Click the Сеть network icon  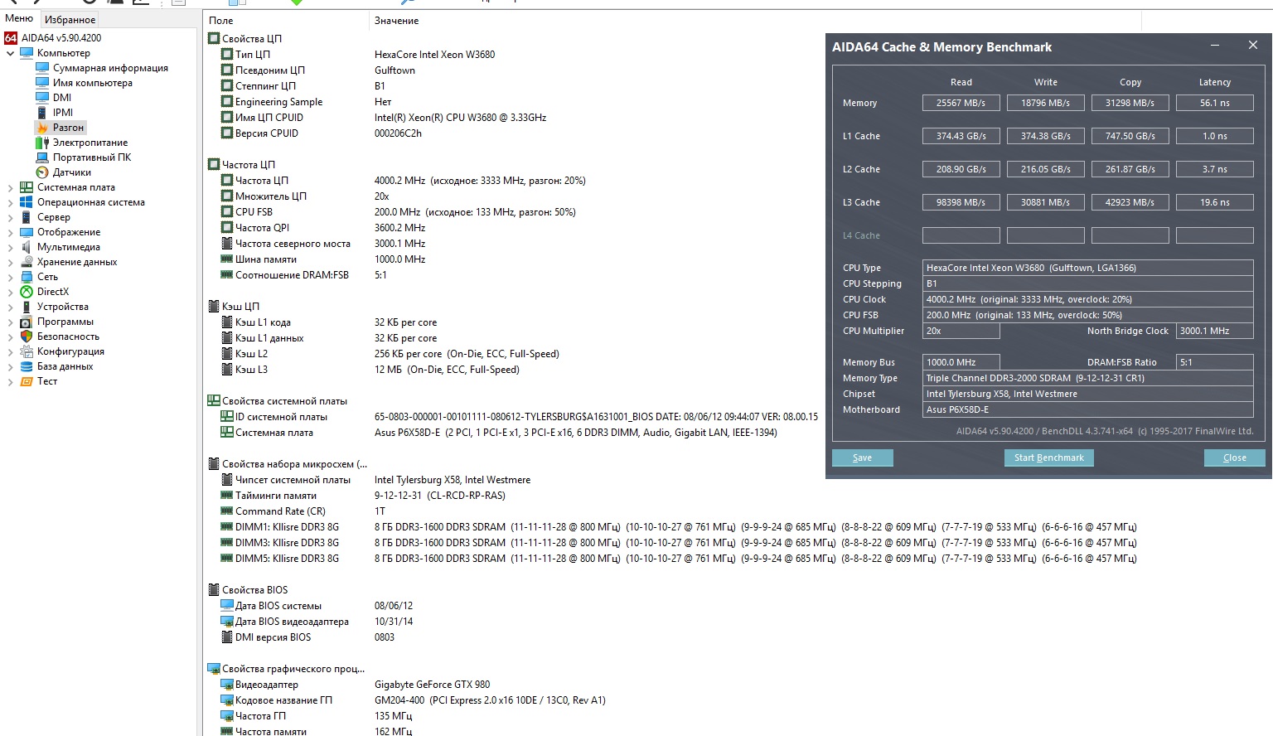(x=27, y=277)
